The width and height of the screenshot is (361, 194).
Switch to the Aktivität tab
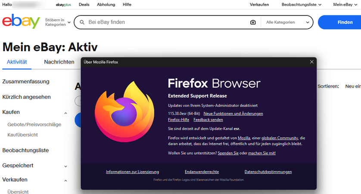pyautogui.click(x=17, y=62)
